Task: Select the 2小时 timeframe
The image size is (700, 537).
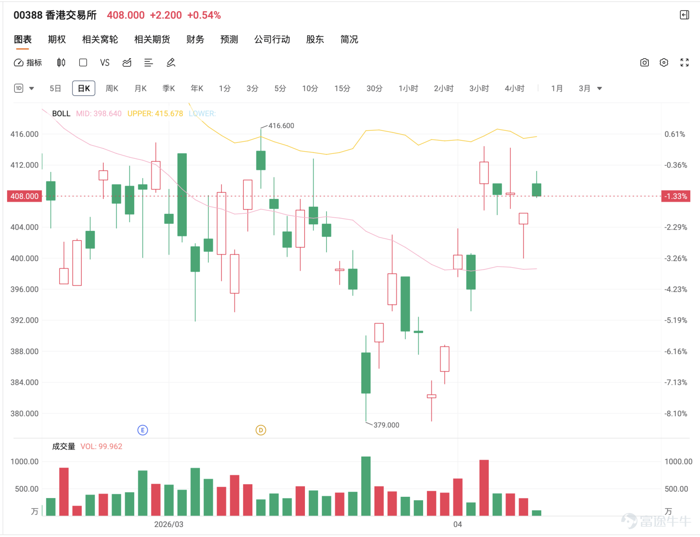Action: tap(444, 88)
